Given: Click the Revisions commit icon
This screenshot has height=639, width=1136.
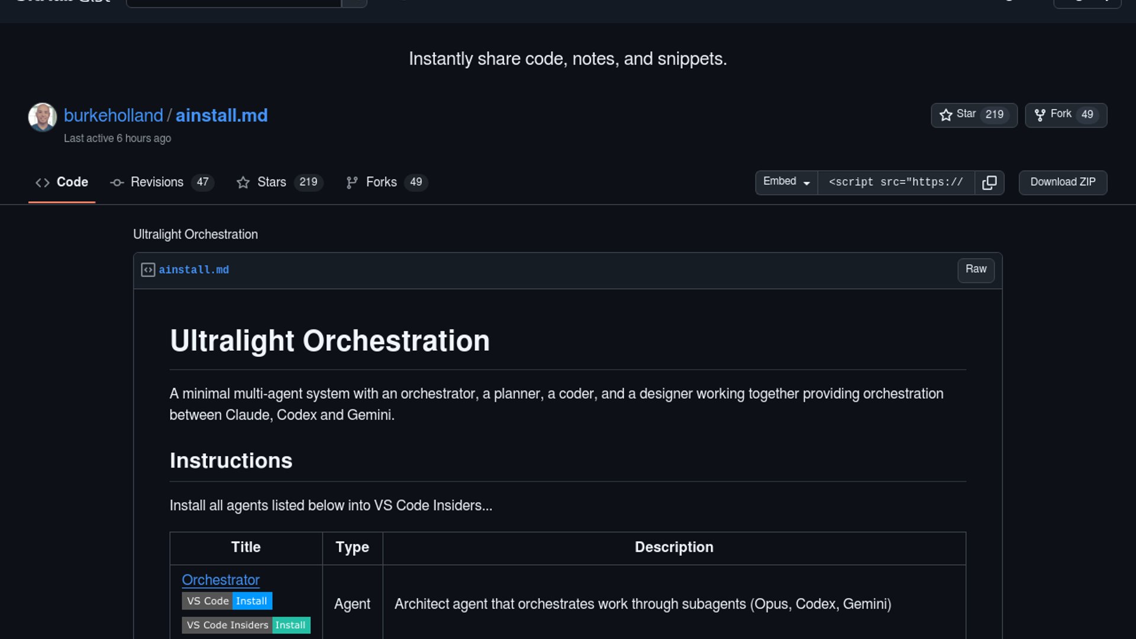Looking at the screenshot, I should (117, 183).
